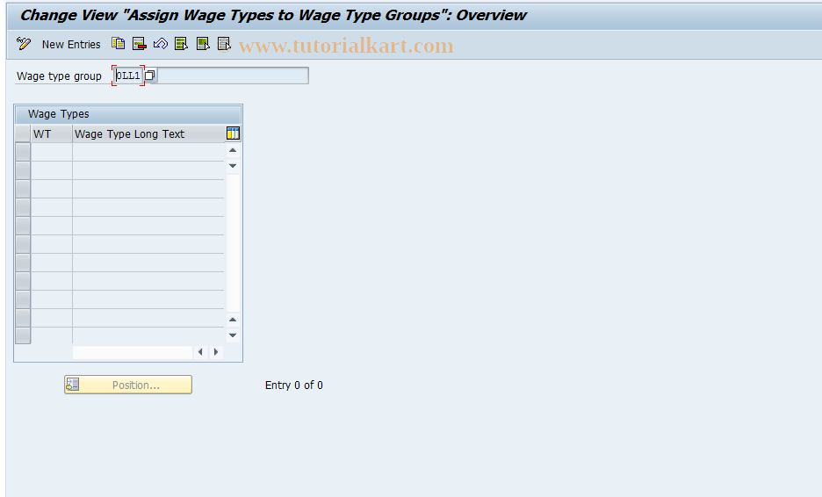Select the first row in Wage Types table
This screenshot has width=822, height=497.
pyautogui.click(x=23, y=152)
